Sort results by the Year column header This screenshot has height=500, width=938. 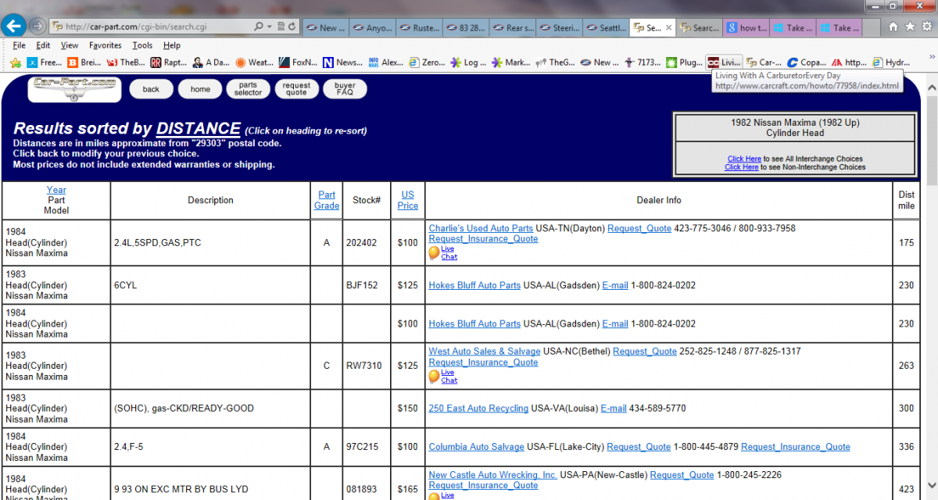tap(56, 190)
